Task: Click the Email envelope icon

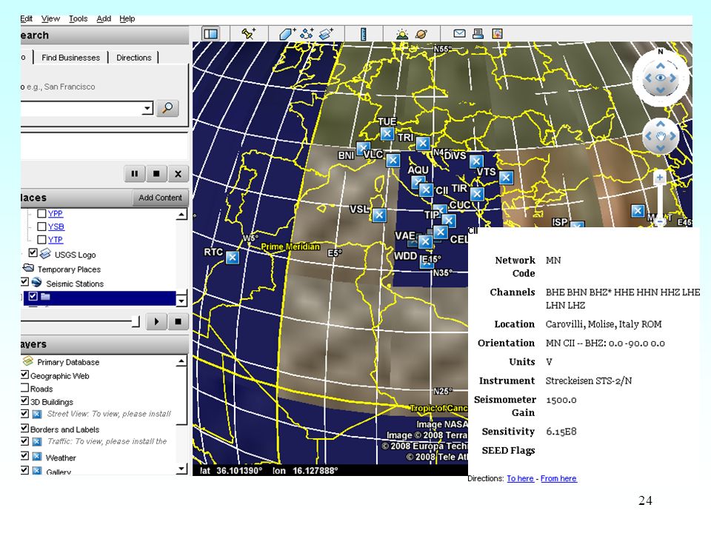Action: click(459, 33)
